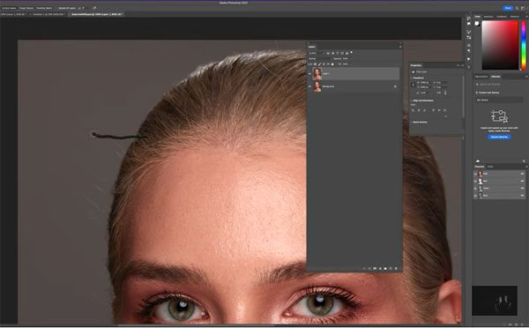Click the link width and height icon
The image size is (529, 328).
[x=413, y=85]
